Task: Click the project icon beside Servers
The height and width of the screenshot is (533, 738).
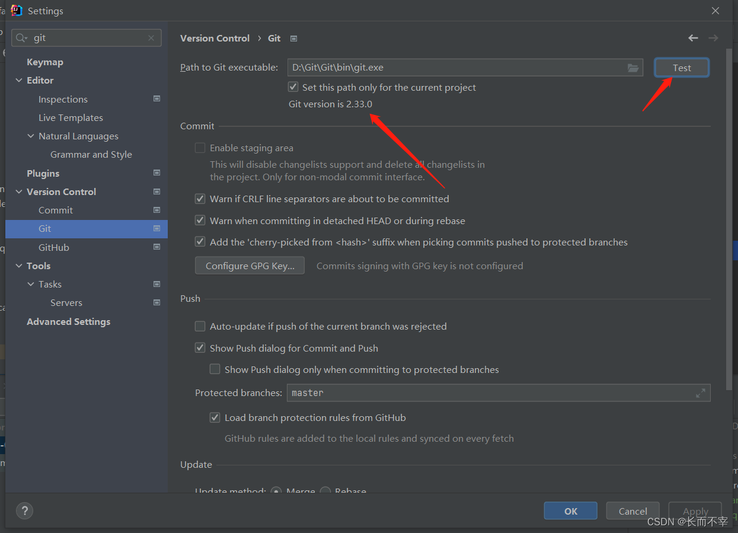Action: click(156, 302)
